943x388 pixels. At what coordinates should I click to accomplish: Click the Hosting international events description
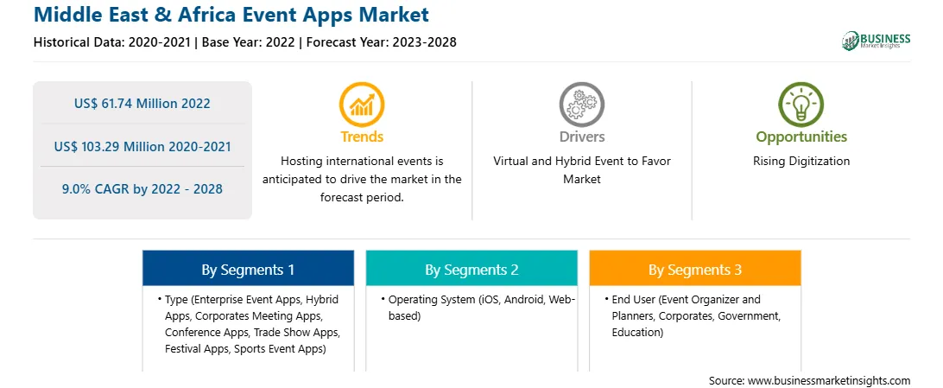pyautogui.click(x=362, y=179)
